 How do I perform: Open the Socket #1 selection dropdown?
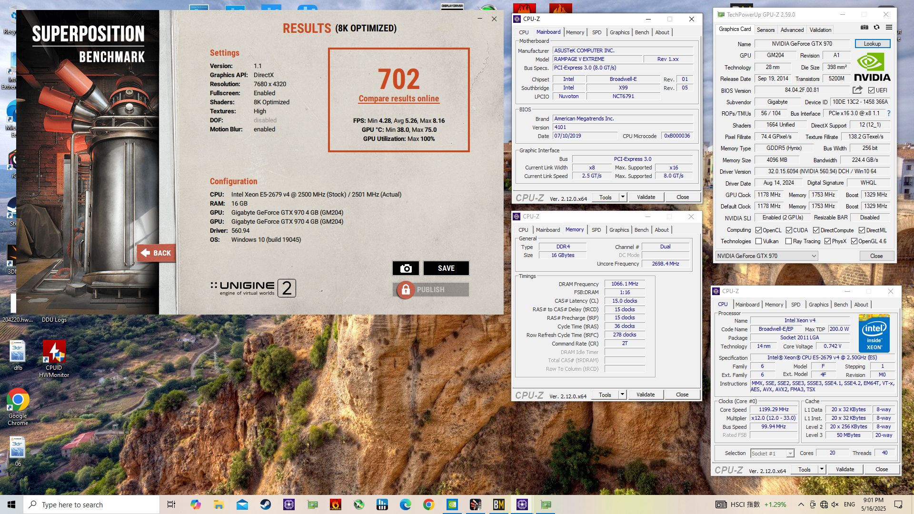pyautogui.click(x=772, y=454)
